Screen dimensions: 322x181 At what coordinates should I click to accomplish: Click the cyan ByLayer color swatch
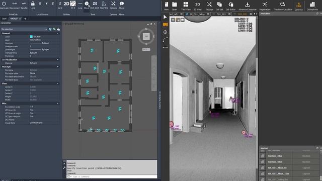(31, 37)
